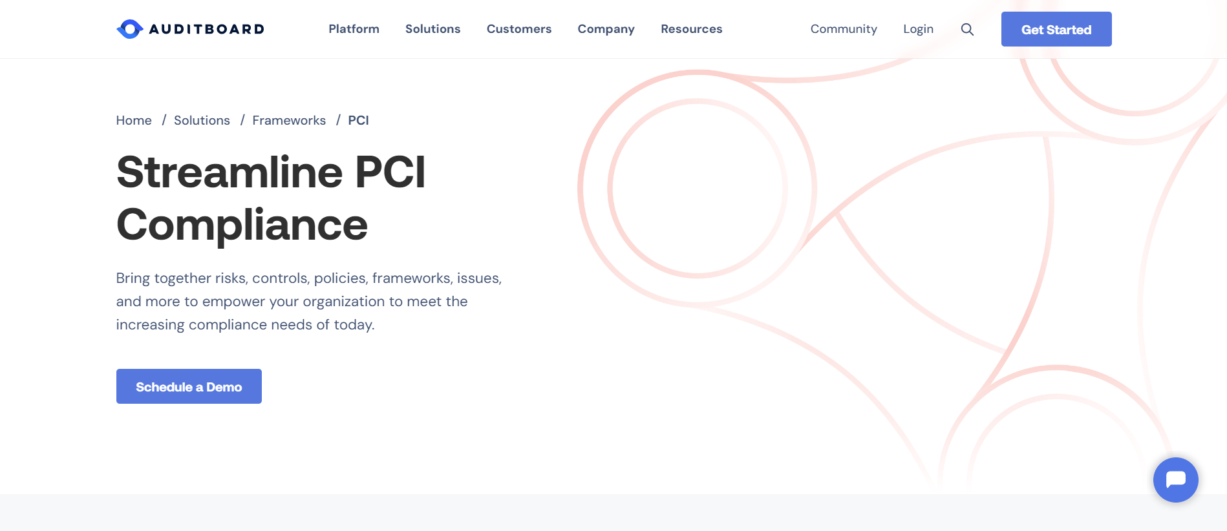Select the Solutions breadcrumb link

tap(202, 120)
